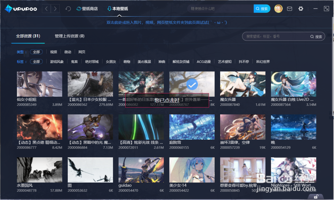Select 全部 in the 类型 filter
This screenshot has height=200, width=334.
[36, 52]
